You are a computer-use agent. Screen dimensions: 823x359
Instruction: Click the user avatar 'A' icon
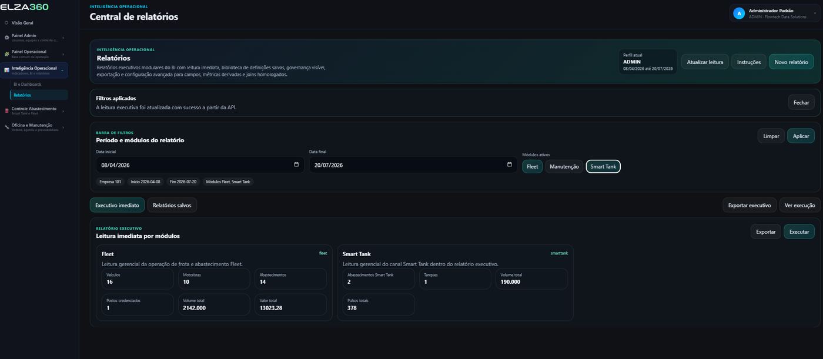pos(739,13)
